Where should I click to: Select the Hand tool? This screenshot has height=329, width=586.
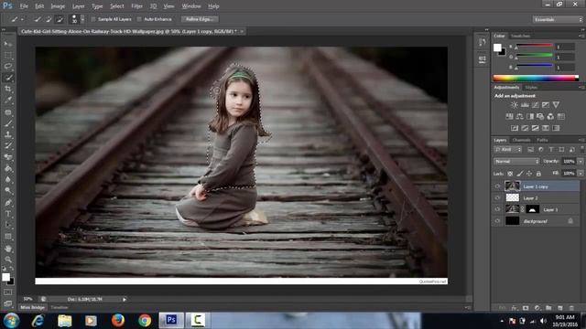8,248
